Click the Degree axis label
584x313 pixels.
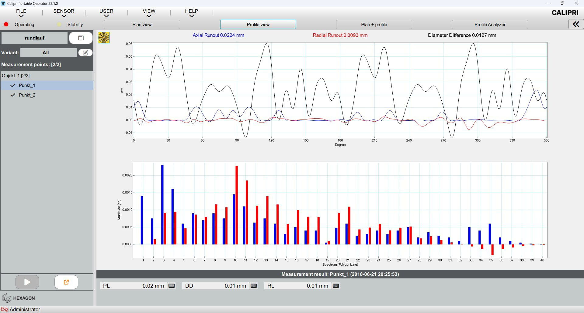(340, 145)
